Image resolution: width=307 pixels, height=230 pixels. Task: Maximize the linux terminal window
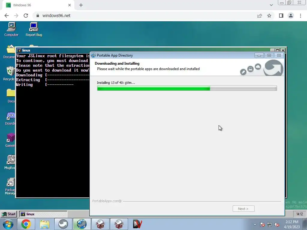click(x=278, y=50)
